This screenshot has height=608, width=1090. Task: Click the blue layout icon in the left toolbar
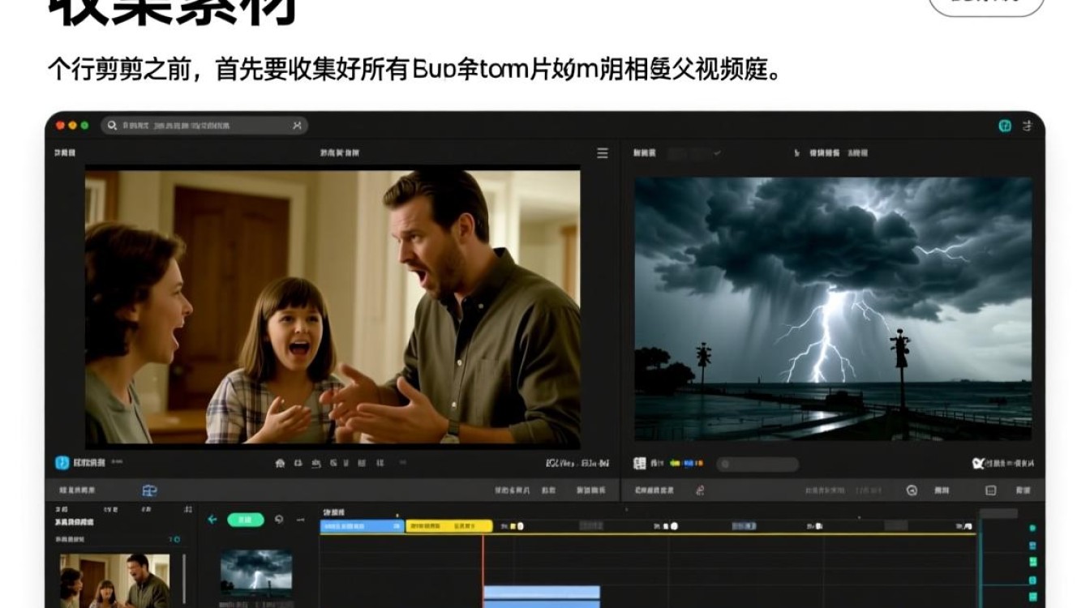pyautogui.click(x=149, y=490)
